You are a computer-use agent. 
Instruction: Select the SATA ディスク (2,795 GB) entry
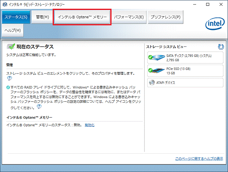point(185,58)
